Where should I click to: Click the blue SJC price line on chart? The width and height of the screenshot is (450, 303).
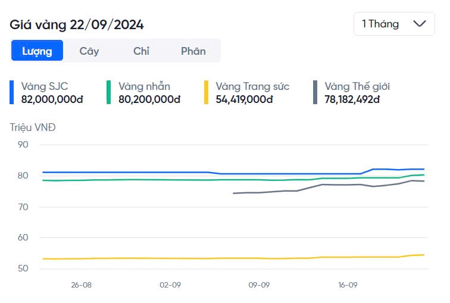149,172
